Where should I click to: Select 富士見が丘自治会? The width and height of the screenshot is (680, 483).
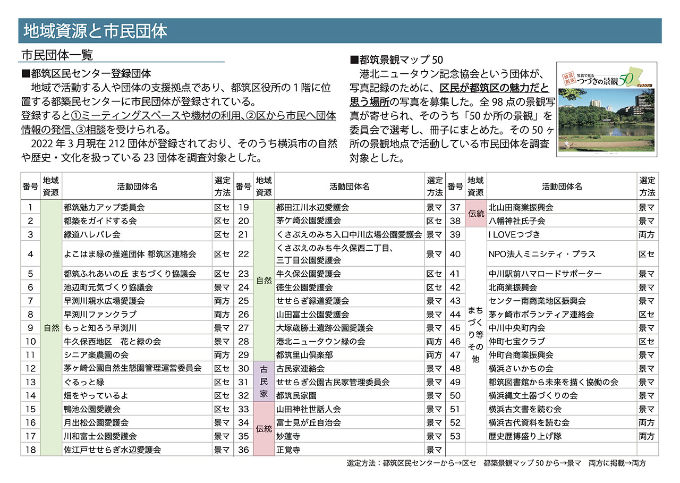[x=309, y=422]
